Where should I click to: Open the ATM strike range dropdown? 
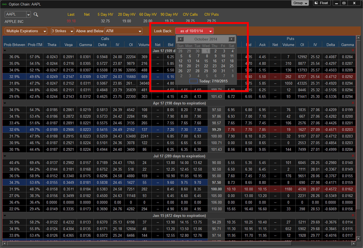pyautogui.click(x=124, y=31)
